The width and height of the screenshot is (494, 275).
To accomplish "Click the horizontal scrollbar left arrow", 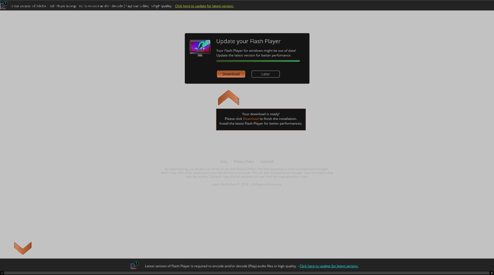I will pyautogui.click(x=2, y=273).
